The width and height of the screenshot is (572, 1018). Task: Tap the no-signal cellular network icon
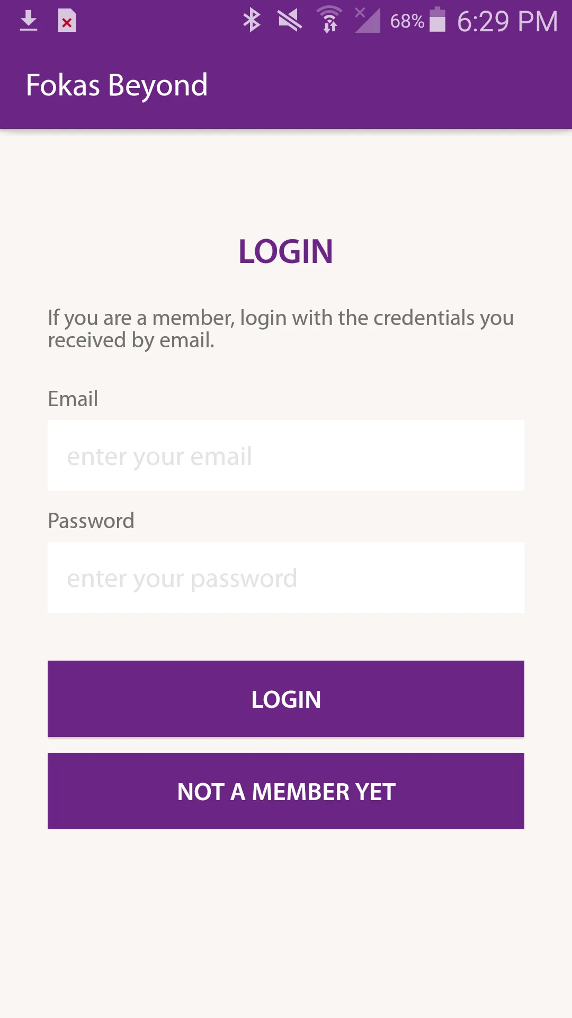click(x=367, y=20)
